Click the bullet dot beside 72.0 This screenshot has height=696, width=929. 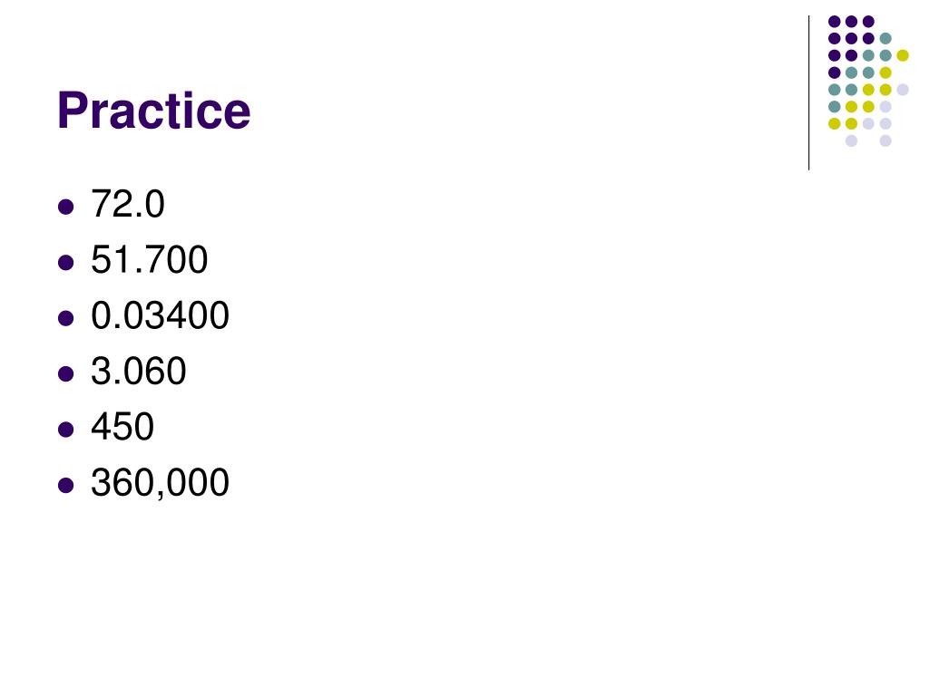(65, 207)
